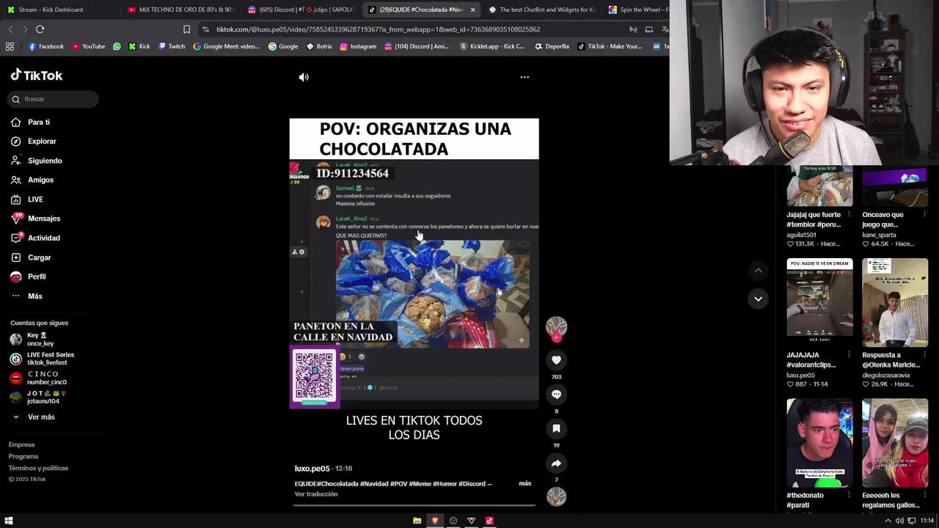Screen dimensions: 939x528
Task: Share the video using the arrow icon
Action: pos(556,463)
